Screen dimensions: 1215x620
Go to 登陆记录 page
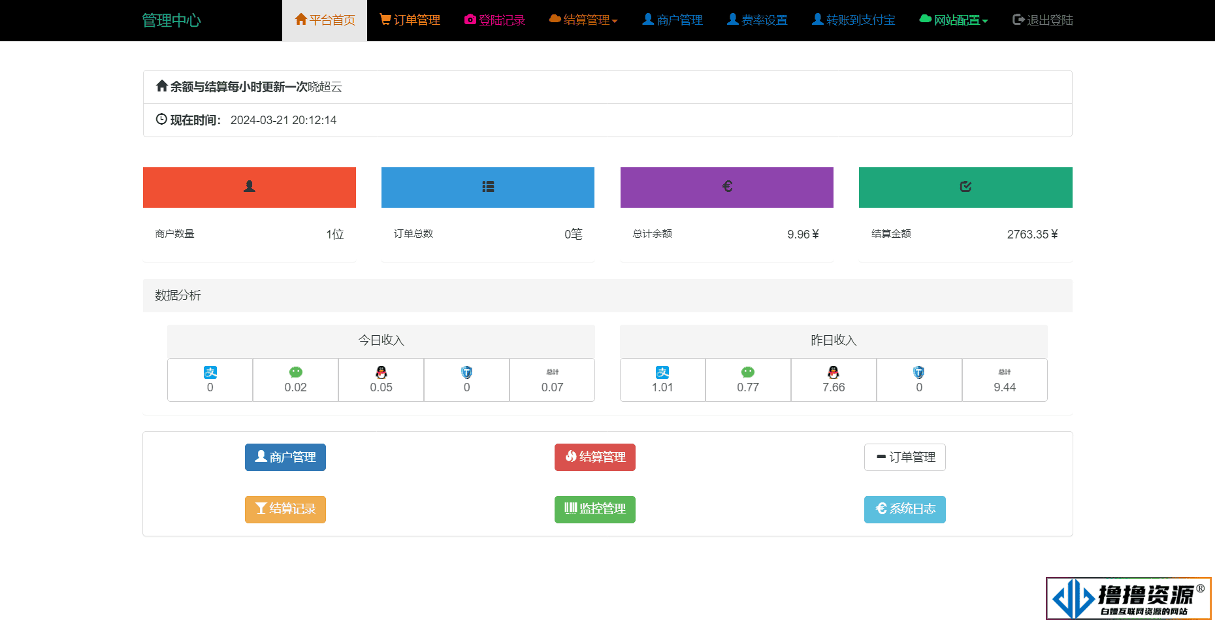pyautogui.click(x=494, y=20)
